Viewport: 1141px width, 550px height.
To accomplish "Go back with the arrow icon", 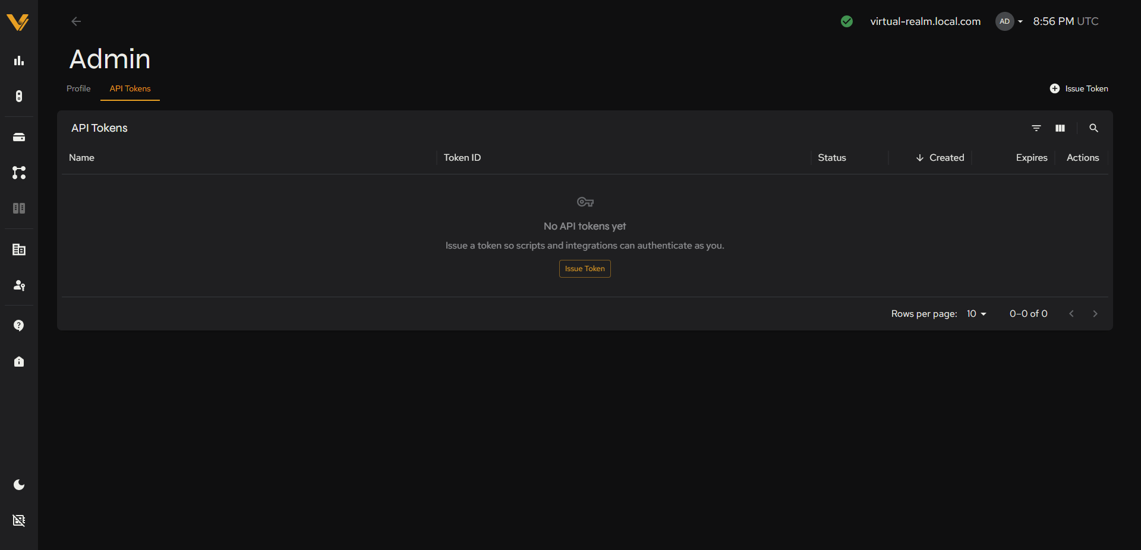I will (x=76, y=21).
